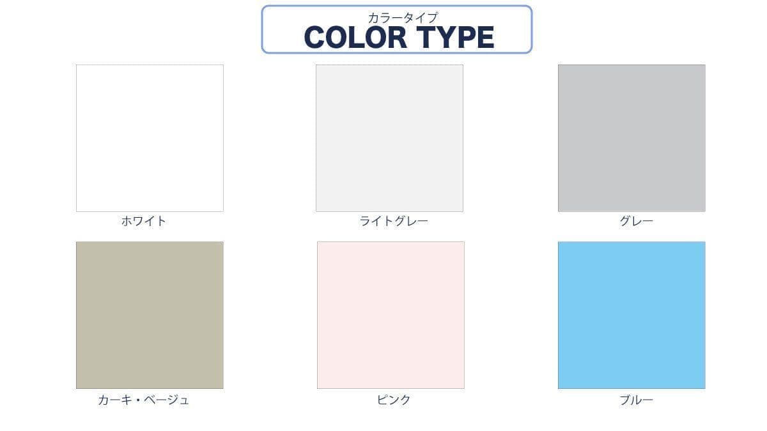Screen dimensions: 767x431
Task: Click the ピンク label text
Action: (x=394, y=400)
